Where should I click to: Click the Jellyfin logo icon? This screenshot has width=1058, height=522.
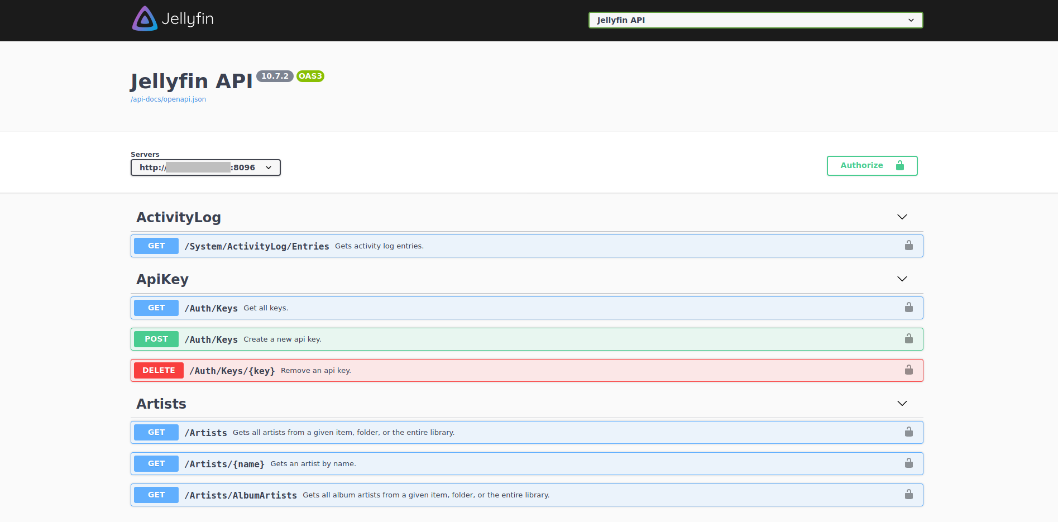pos(145,19)
